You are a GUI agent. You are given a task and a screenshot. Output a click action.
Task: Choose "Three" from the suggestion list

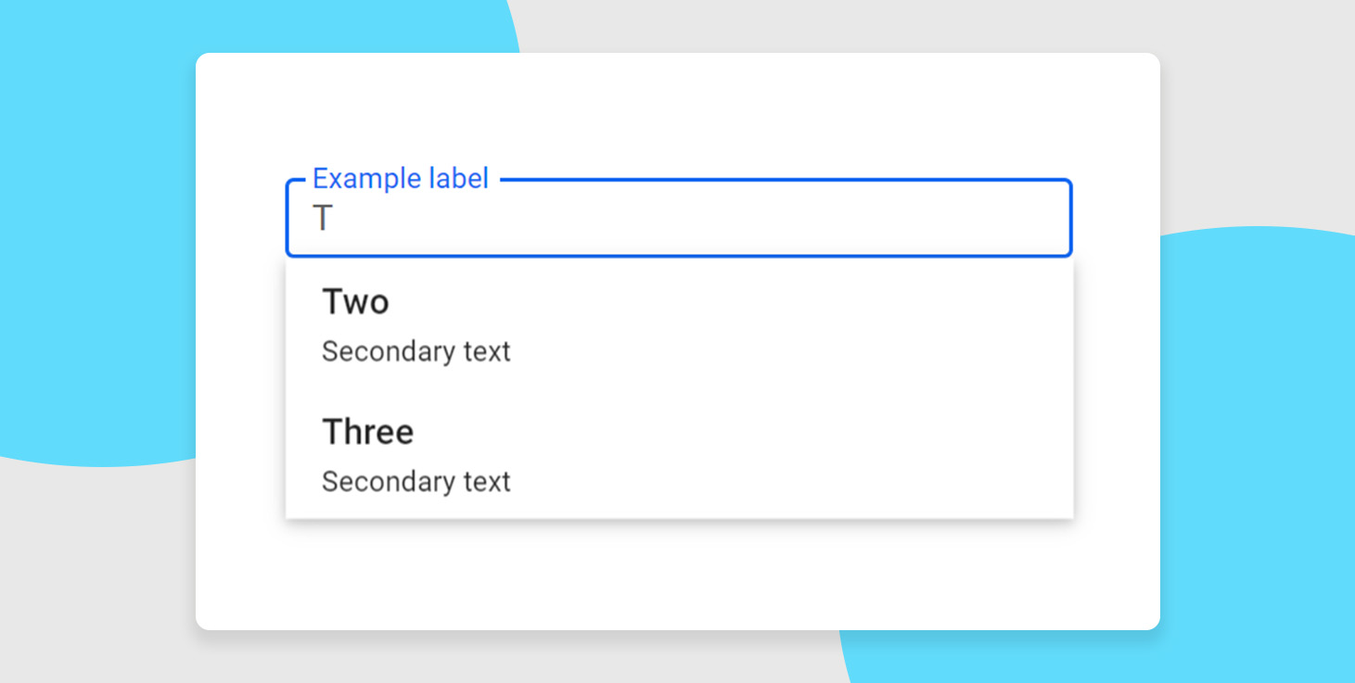point(678,454)
